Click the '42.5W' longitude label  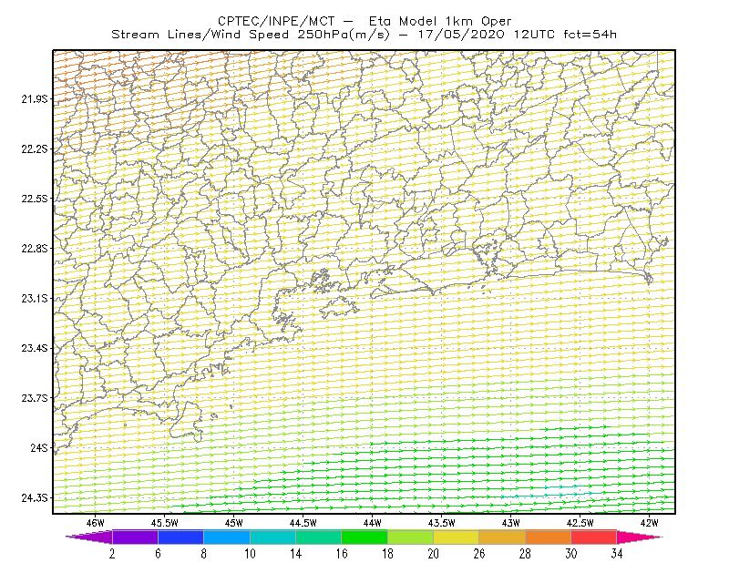pos(580,523)
